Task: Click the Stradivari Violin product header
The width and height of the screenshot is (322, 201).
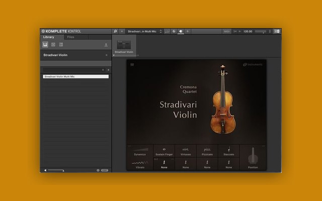Action: tap(75, 55)
